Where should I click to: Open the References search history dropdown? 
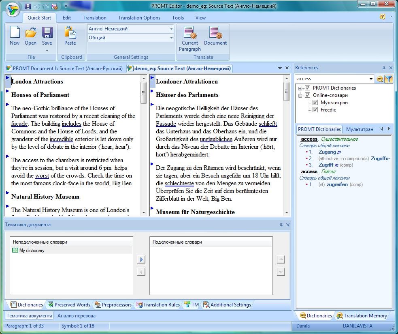371,79
